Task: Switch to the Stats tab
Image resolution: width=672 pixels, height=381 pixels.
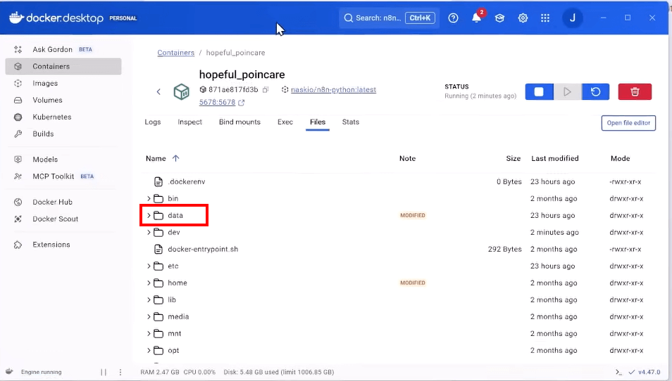Action: tap(351, 122)
